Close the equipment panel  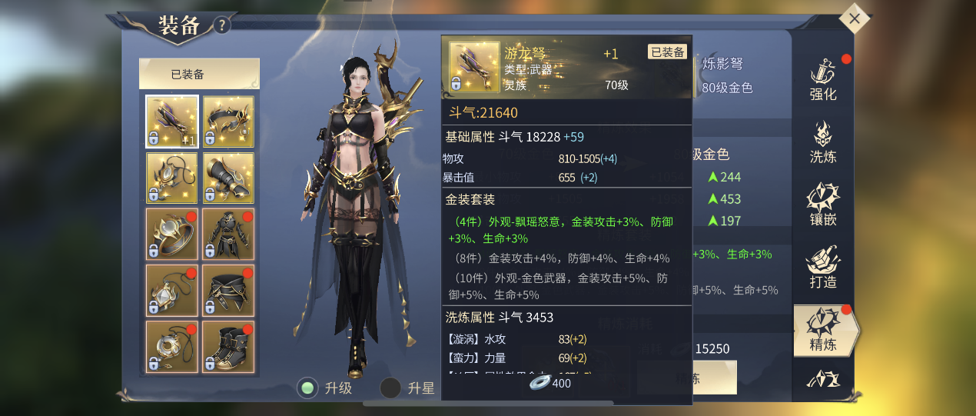[855, 18]
